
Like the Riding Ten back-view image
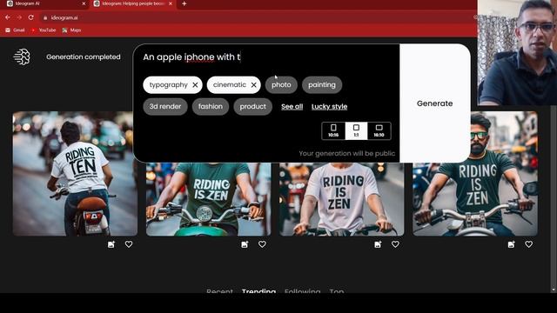[x=129, y=244]
